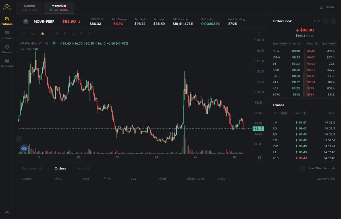The height and width of the screenshot is (219, 341).
Task: Click the MOVR token round icon
Action: click(26, 21)
